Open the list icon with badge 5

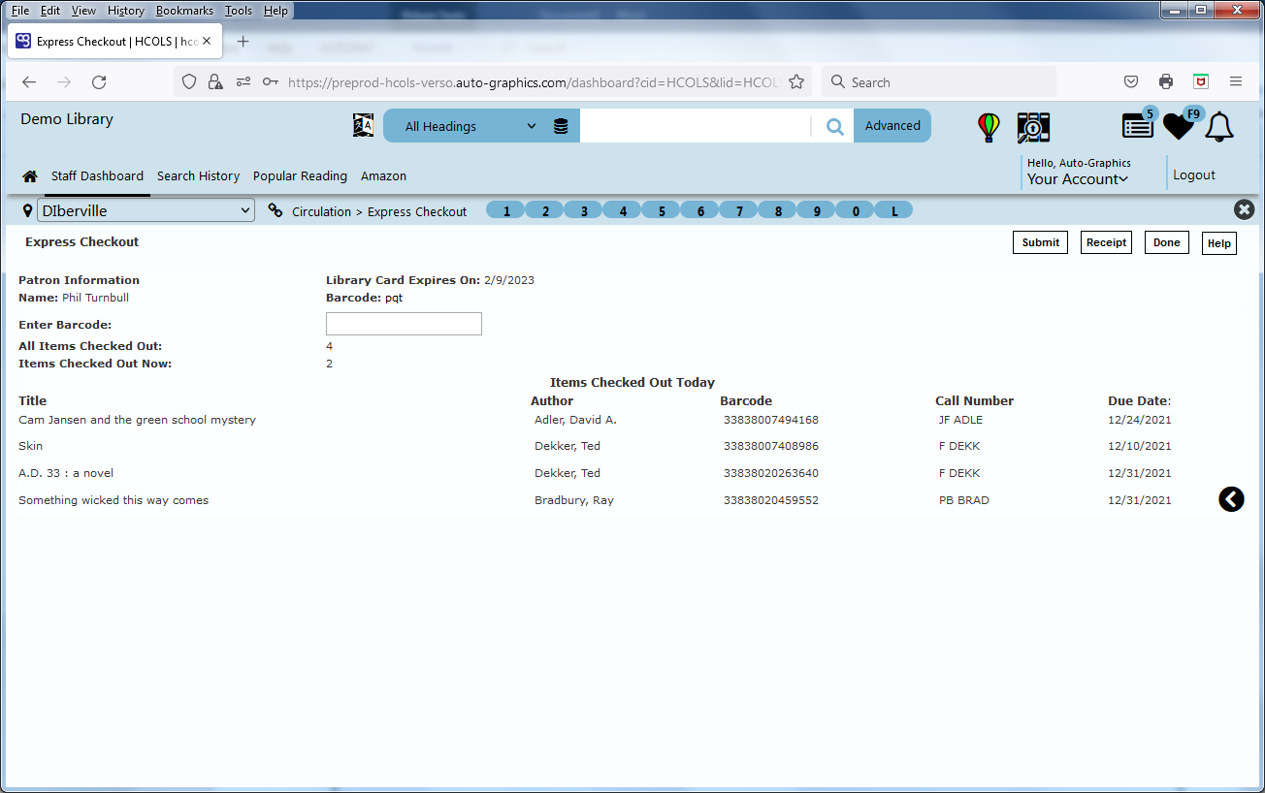(1138, 125)
